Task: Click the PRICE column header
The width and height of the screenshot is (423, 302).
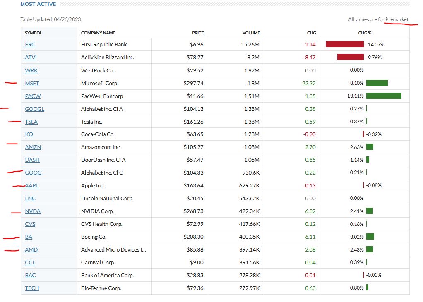Action: 198,33
